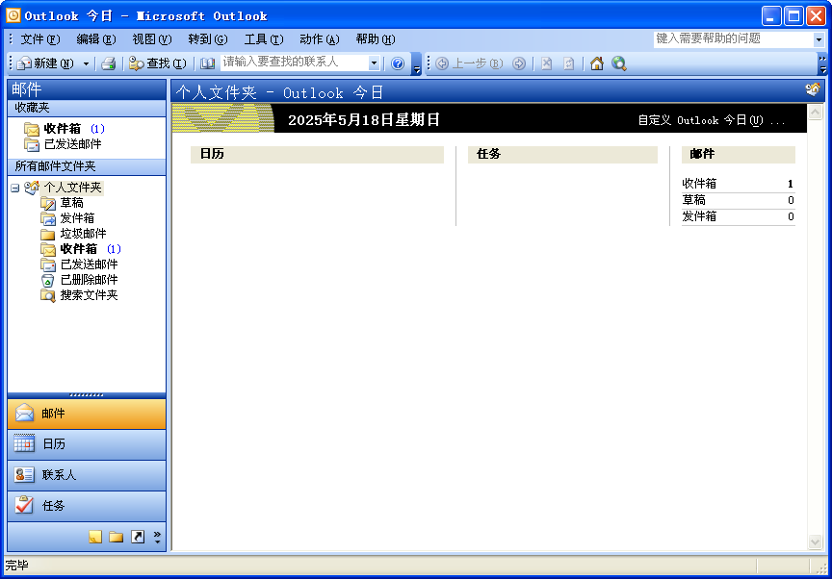Open 草稿 link in mail summary
This screenshot has width=832, height=579.
693,200
